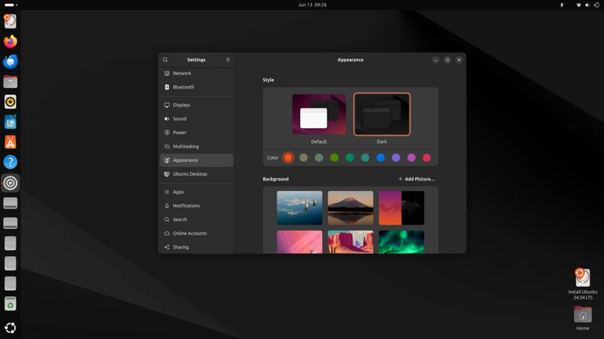This screenshot has height=339, width=604.
Task: Show applications with Ubuntu logo button
Action: (10, 328)
